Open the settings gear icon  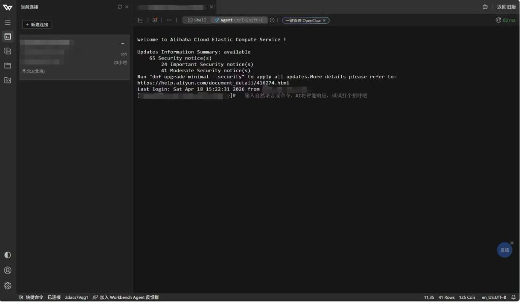click(x=7, y=286)
